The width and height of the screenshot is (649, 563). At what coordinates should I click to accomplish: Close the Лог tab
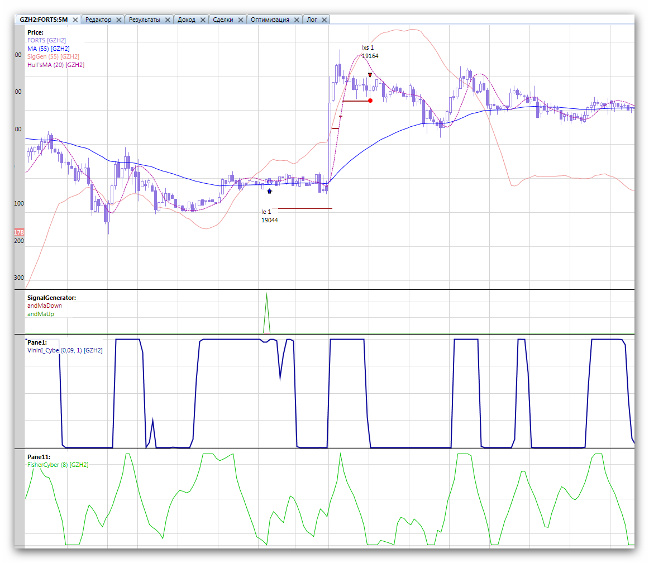click(324, 20)
